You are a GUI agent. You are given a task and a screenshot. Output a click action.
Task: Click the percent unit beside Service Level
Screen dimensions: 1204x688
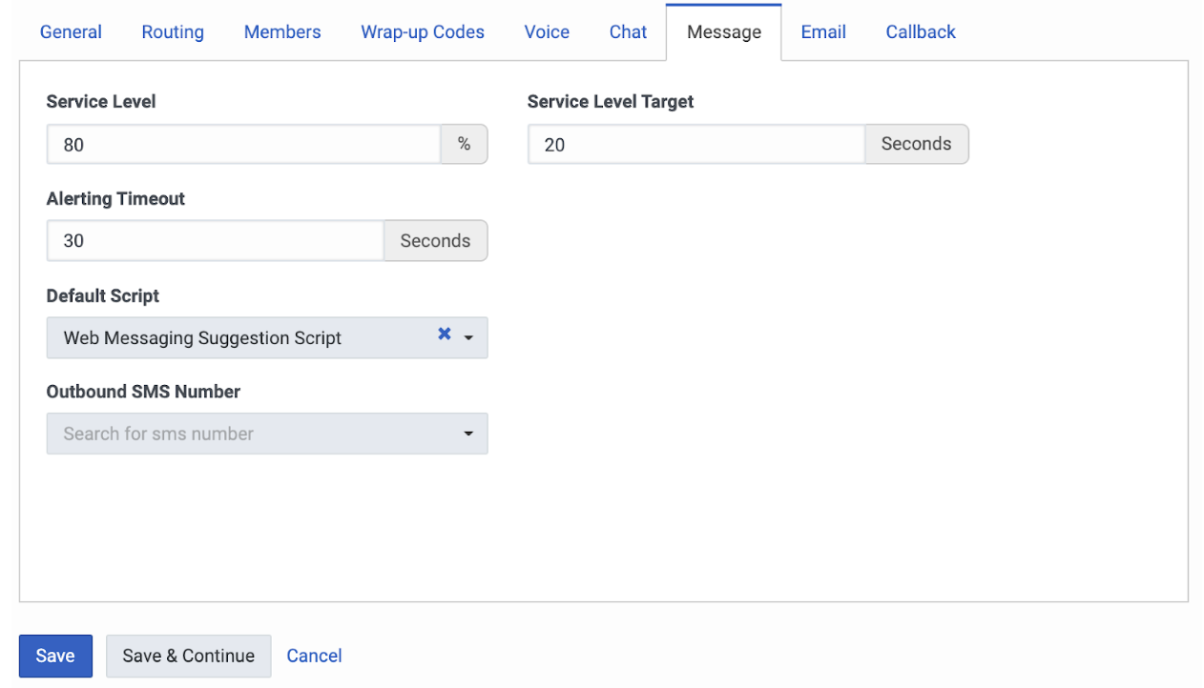[x=465, y=145]
